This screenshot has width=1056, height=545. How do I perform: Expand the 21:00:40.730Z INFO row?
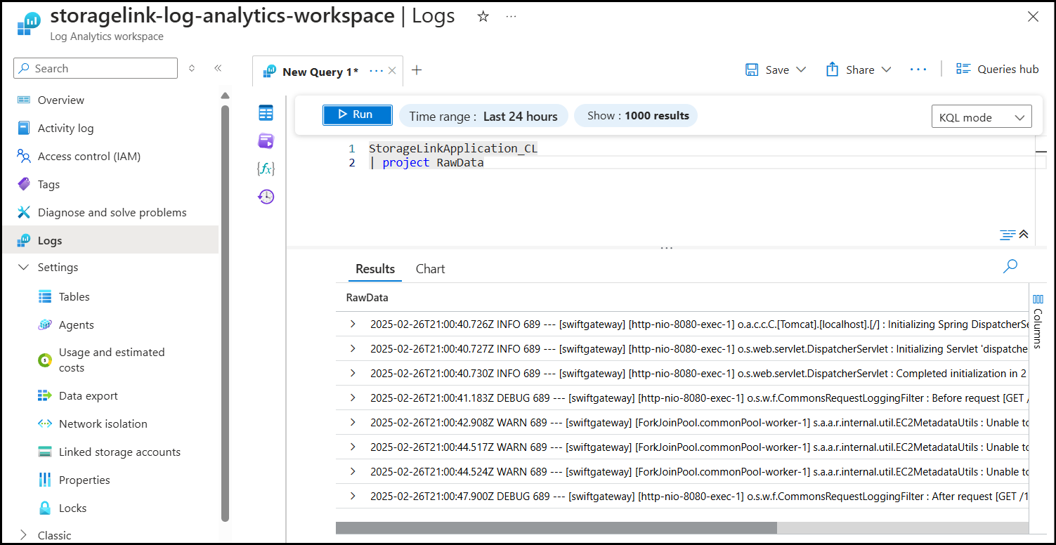point(353,374)
